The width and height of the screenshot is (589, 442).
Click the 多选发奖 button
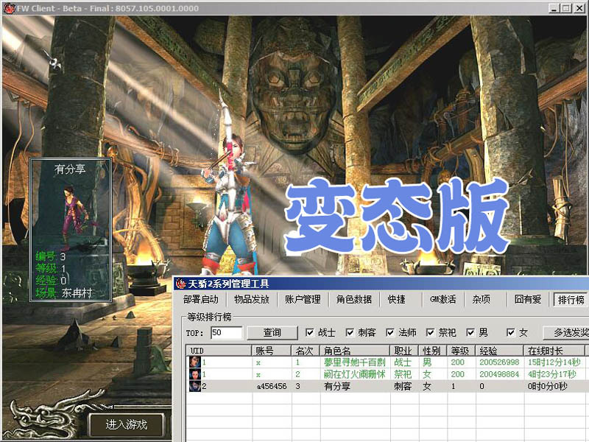click(x=567, y=333)
